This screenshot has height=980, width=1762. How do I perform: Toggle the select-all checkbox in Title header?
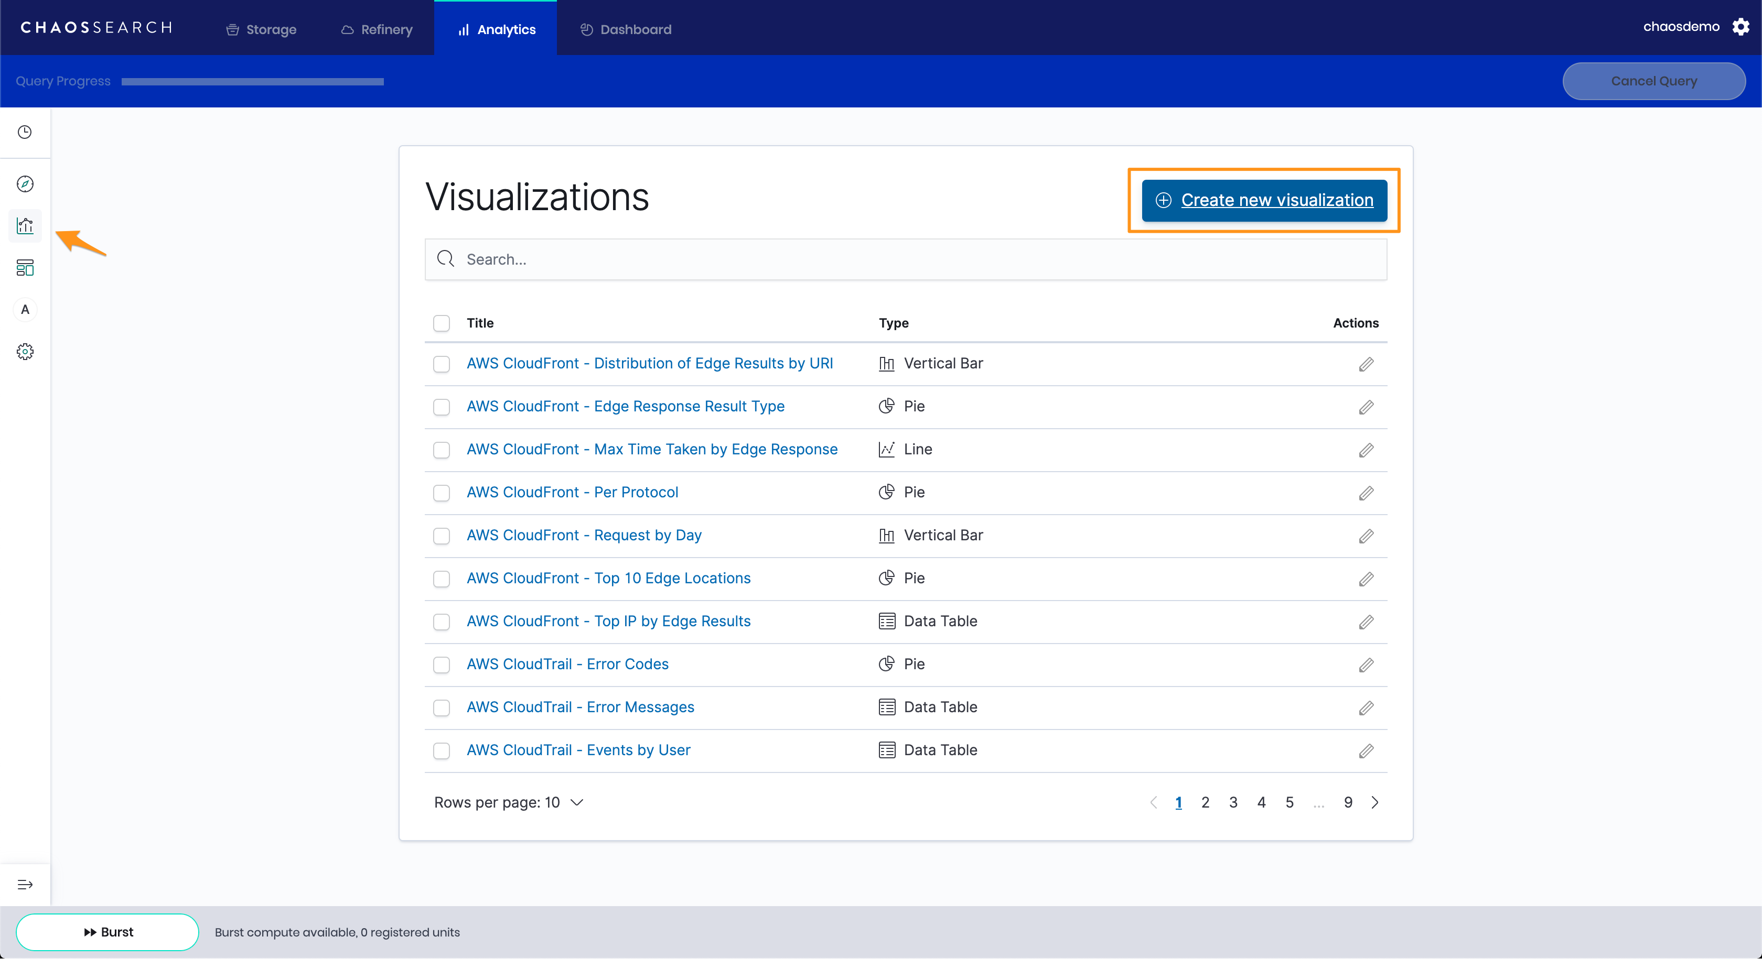pos(441,323)
